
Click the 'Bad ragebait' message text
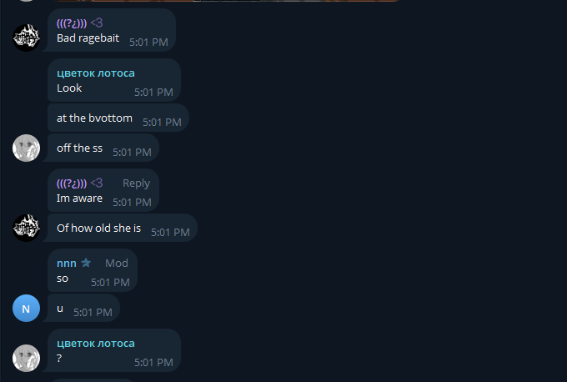(88, 38)
